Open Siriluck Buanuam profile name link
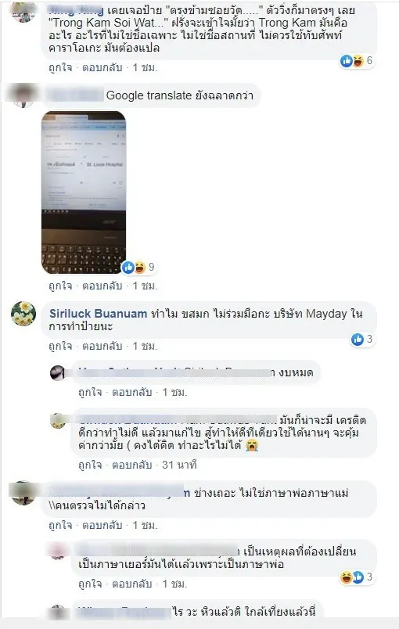The height and width of the screenshot is (629, 399). (99, 314)
